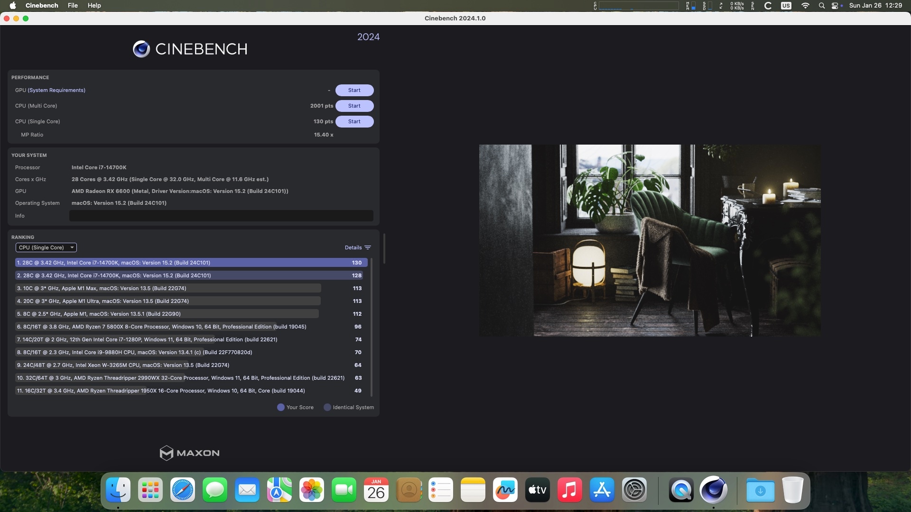Click the Wi-Fi icon in menu bar
The image size is (911, 512).
(x=805, y=6)
